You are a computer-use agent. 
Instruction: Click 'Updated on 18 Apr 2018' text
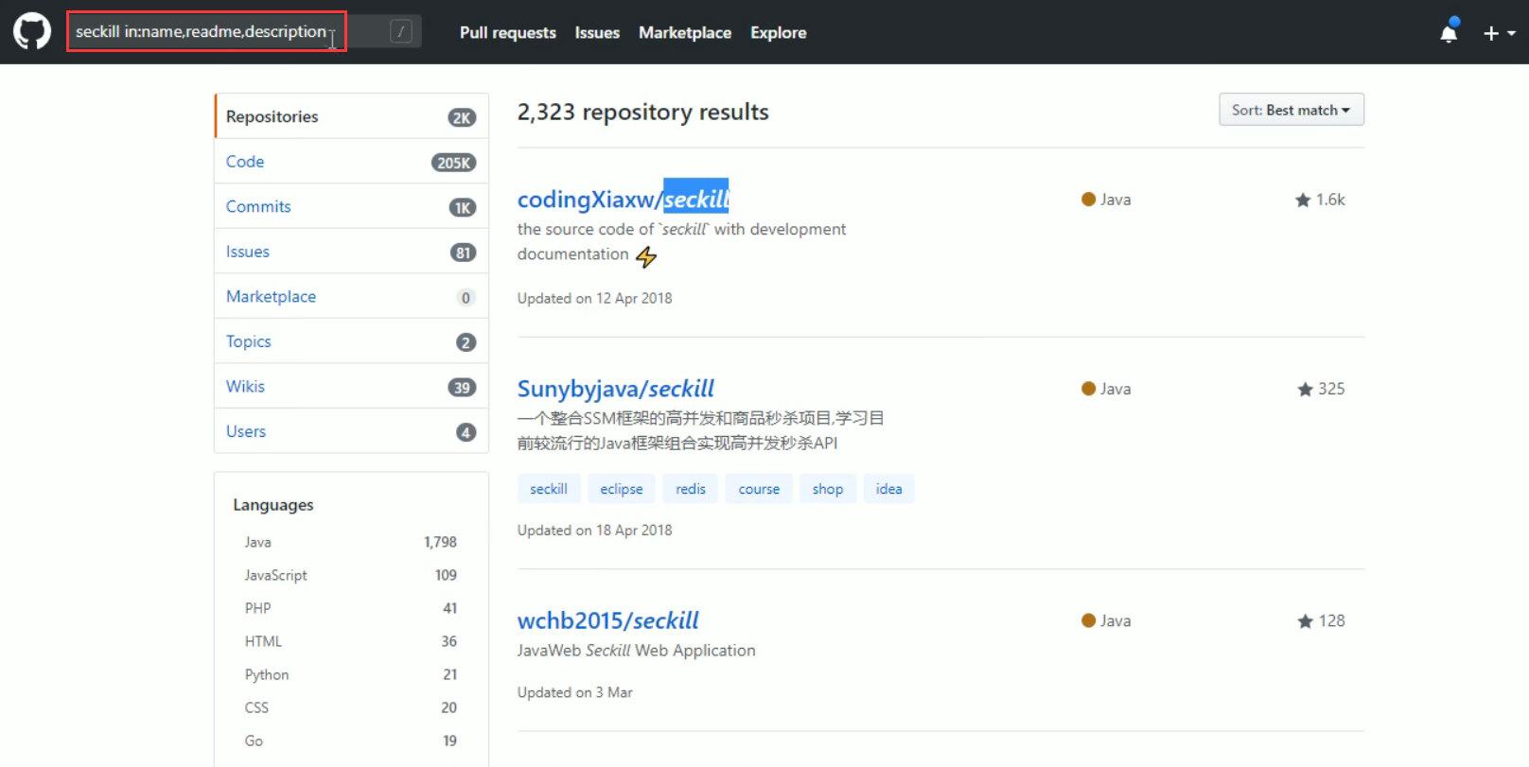pos(595,530)
